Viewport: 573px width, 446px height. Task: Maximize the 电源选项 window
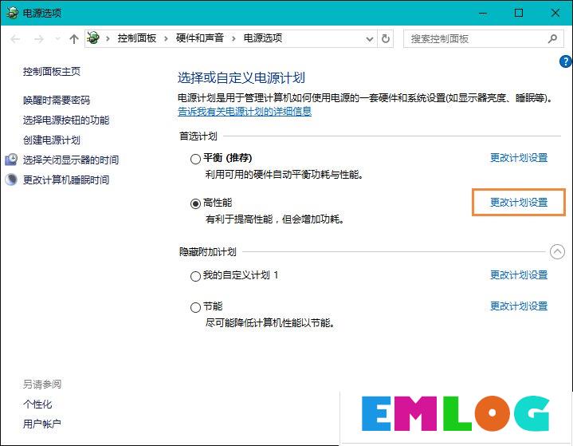(518, 14)
